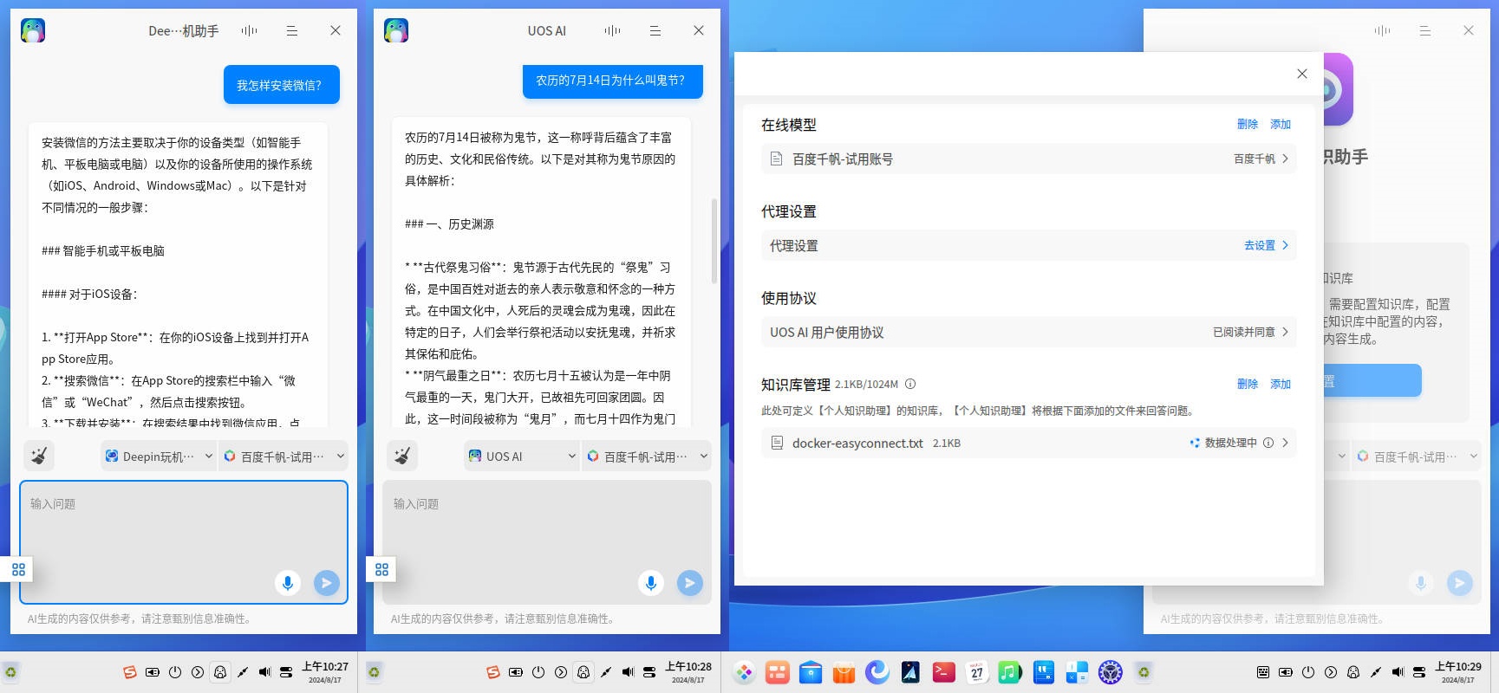Click 删除 in the 知识库管理 section
This screenshot has width=1499, height=693.
[x=1247, y=384]
